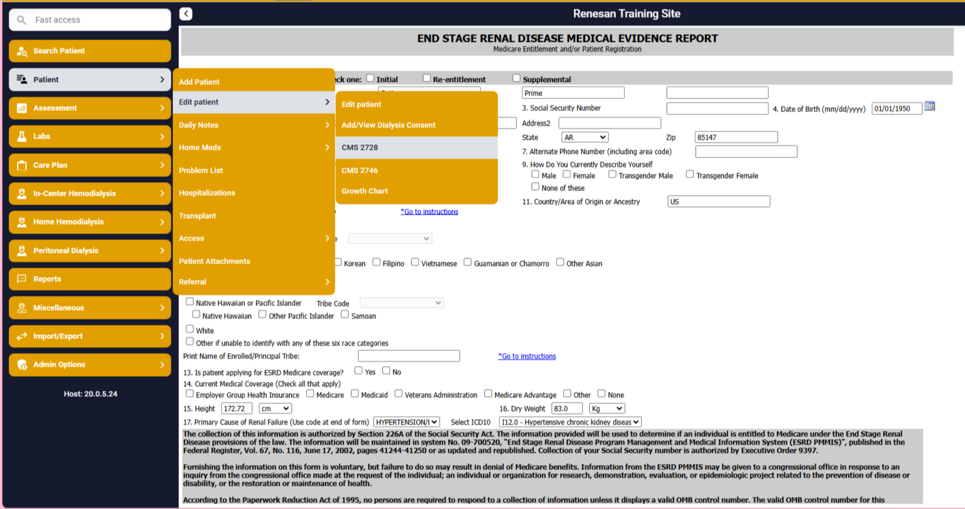Tick the Medicare Advantage coverage checkbox
The image size is (965, 509).
coord(488,393)
